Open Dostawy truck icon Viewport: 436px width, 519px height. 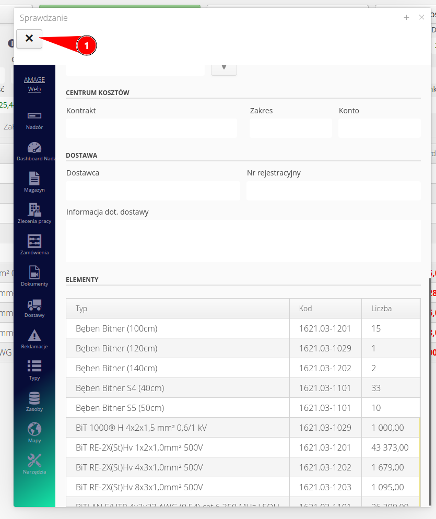34,304
